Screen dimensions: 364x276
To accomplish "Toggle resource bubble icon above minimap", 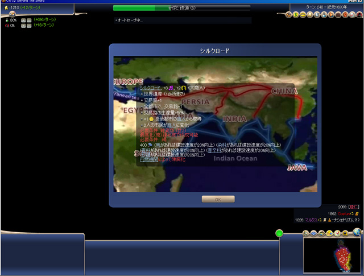I will pyautogui.click(x=345, y=233).
